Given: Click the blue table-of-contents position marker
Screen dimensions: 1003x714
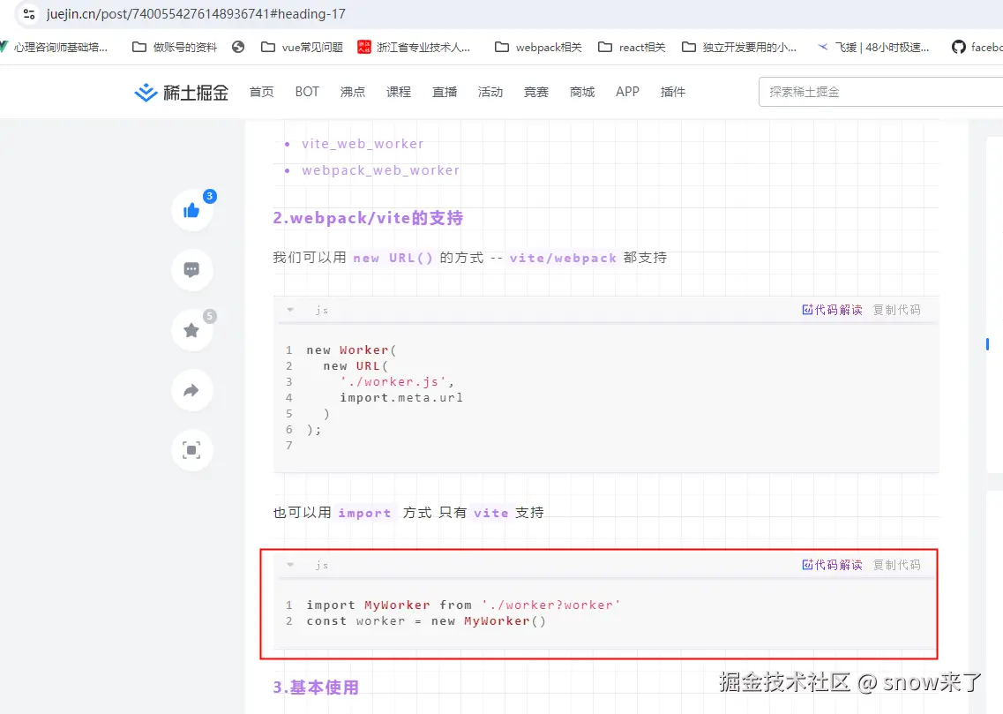Looking at the screenshot, I should pos(987,344).
